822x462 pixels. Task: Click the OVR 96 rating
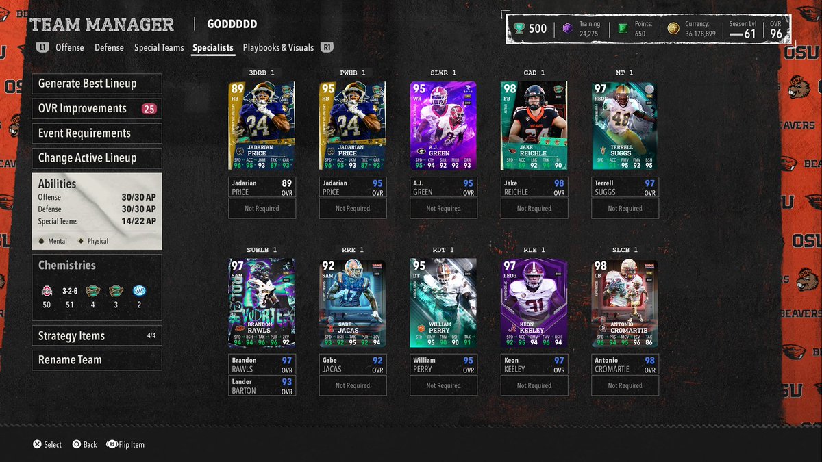coord(775,29)
